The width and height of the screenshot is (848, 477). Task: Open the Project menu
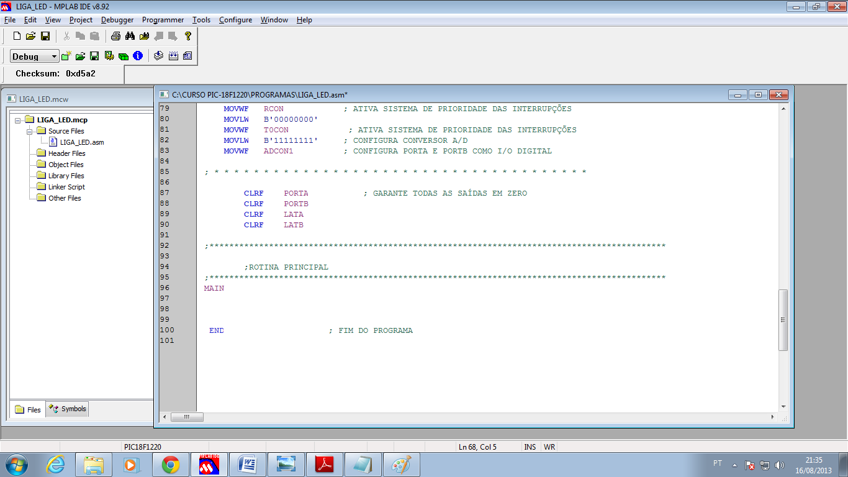tap(81, 20)
